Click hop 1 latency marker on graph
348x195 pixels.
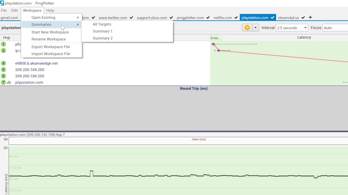pyautogui.click(x=213, y=44)
